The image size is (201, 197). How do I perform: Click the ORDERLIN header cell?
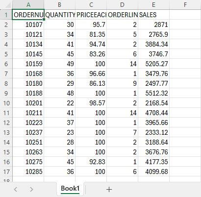click(x=123, y=15)
